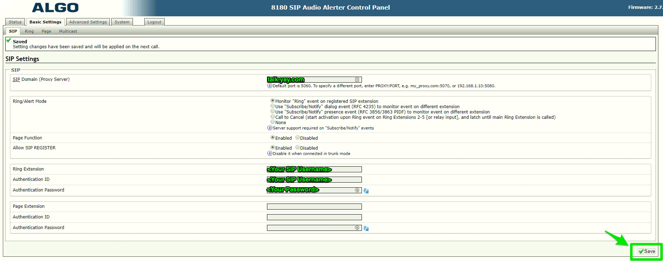
Task: Click the reveal icon inside Ring Authentication Password field
Action: 357,190
